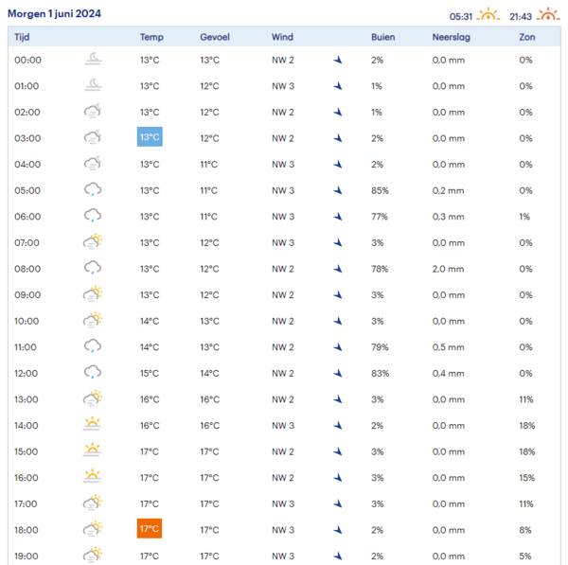Screen dimensions: 568x565
Task: Click the Wind column header
Action: tap(282, 37)
